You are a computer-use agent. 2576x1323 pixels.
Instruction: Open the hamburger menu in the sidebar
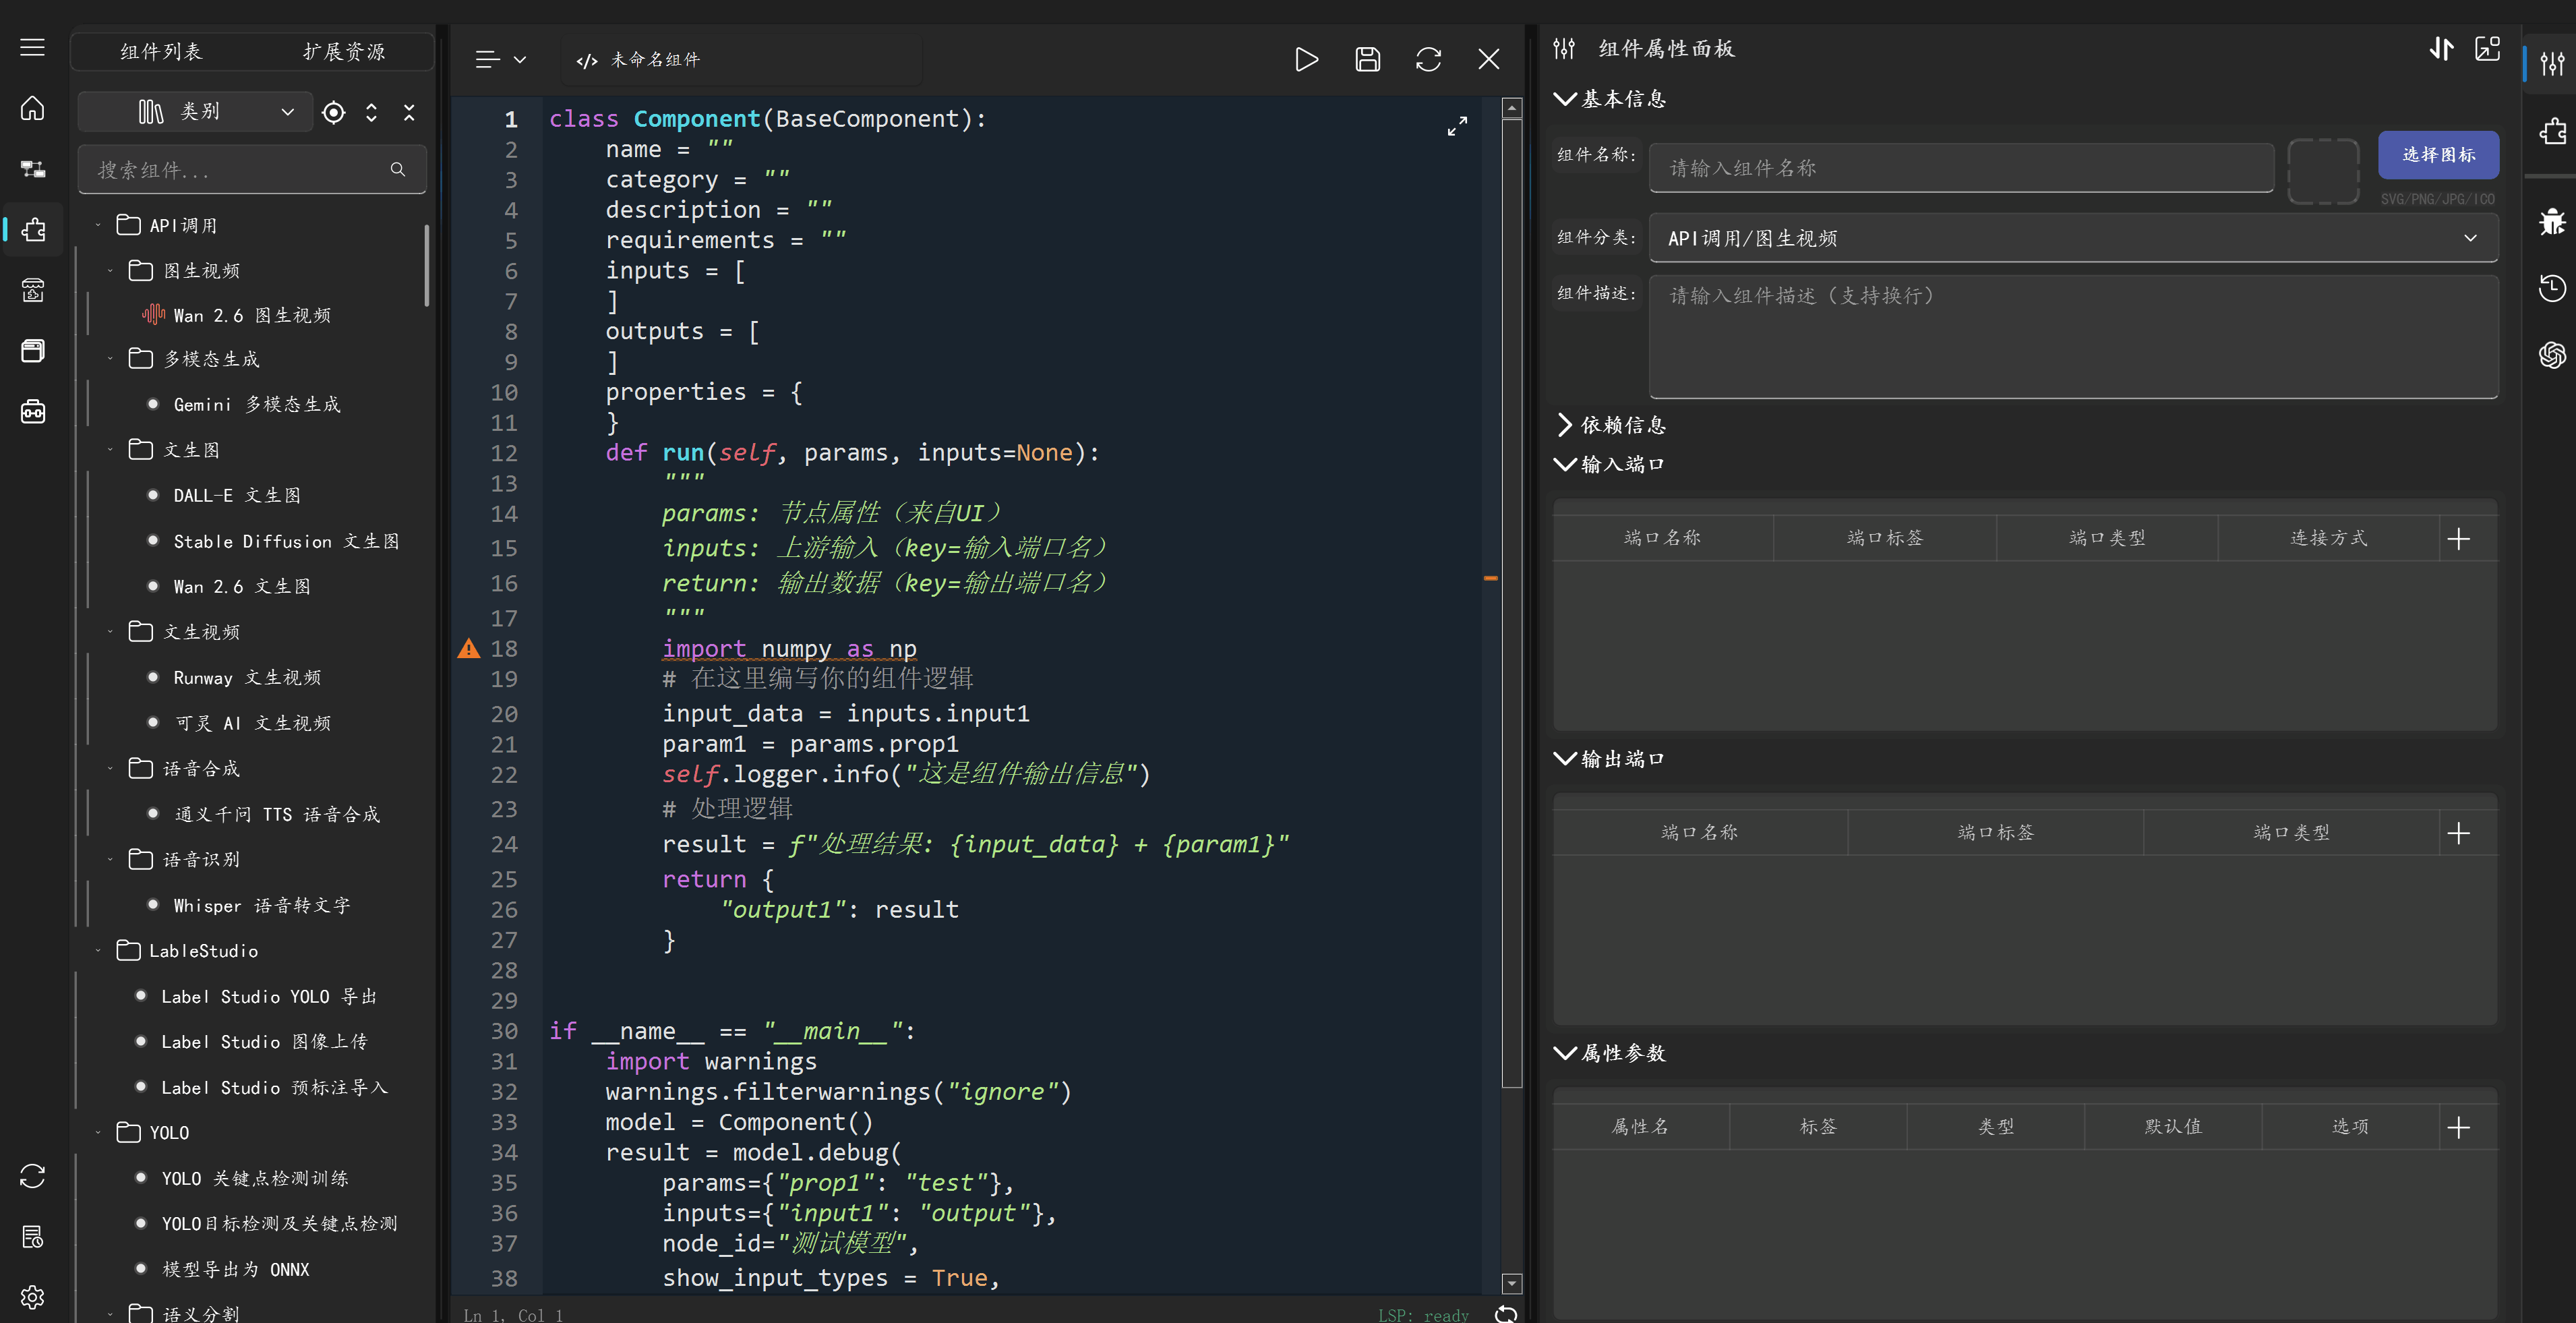(33, 47)
